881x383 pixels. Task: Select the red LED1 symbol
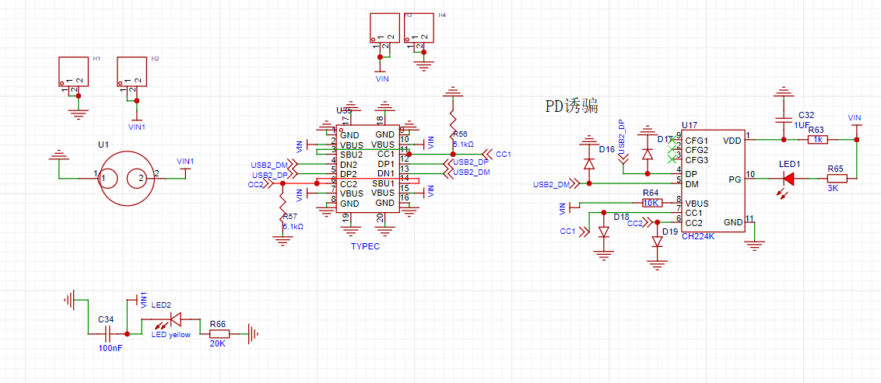click(789, 179)
